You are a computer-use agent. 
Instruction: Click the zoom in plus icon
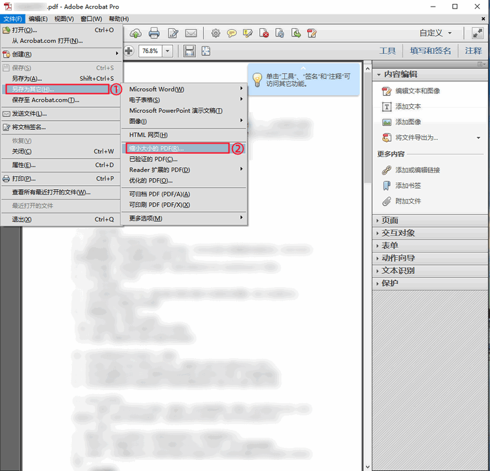click(x=129, y=51)
